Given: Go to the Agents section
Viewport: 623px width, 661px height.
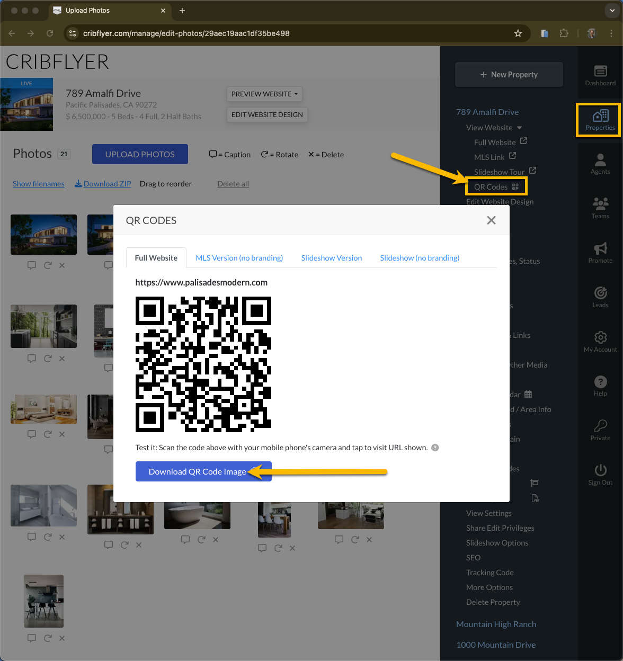Looking at the screenshot, I should pyautogui.click(x=600, y=163).
